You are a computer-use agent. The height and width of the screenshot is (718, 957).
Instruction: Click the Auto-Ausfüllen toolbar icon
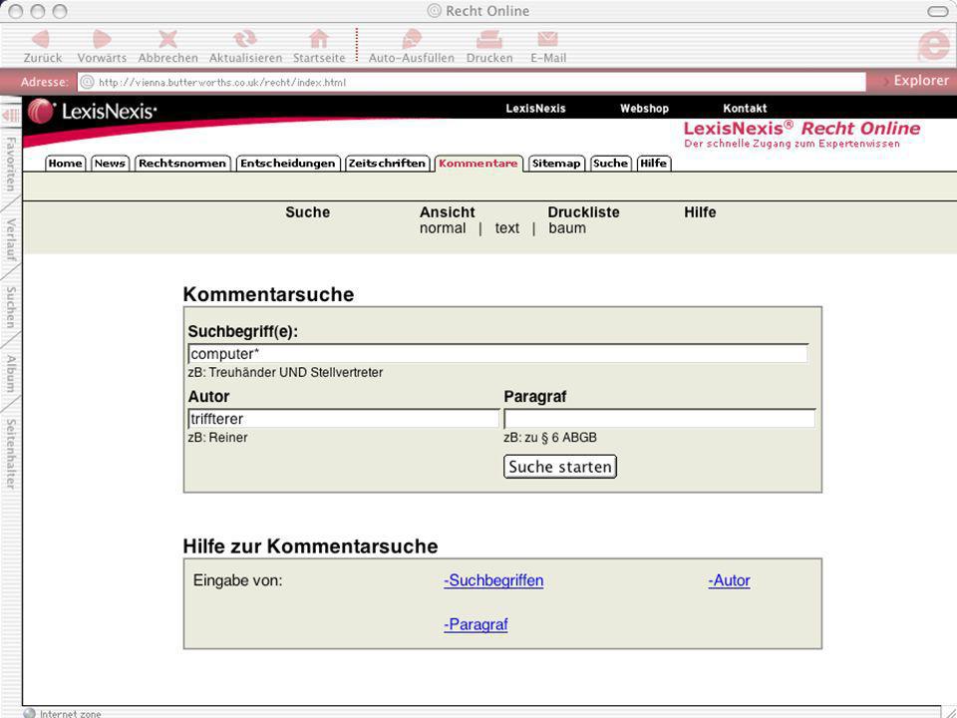coord(412,39)
